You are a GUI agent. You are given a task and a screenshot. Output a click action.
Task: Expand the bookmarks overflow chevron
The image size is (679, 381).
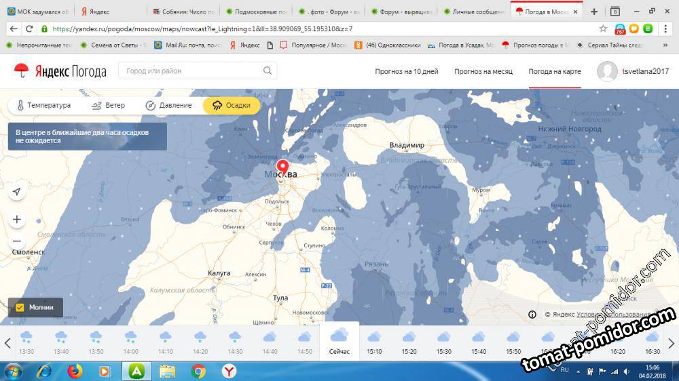point(665,45)
